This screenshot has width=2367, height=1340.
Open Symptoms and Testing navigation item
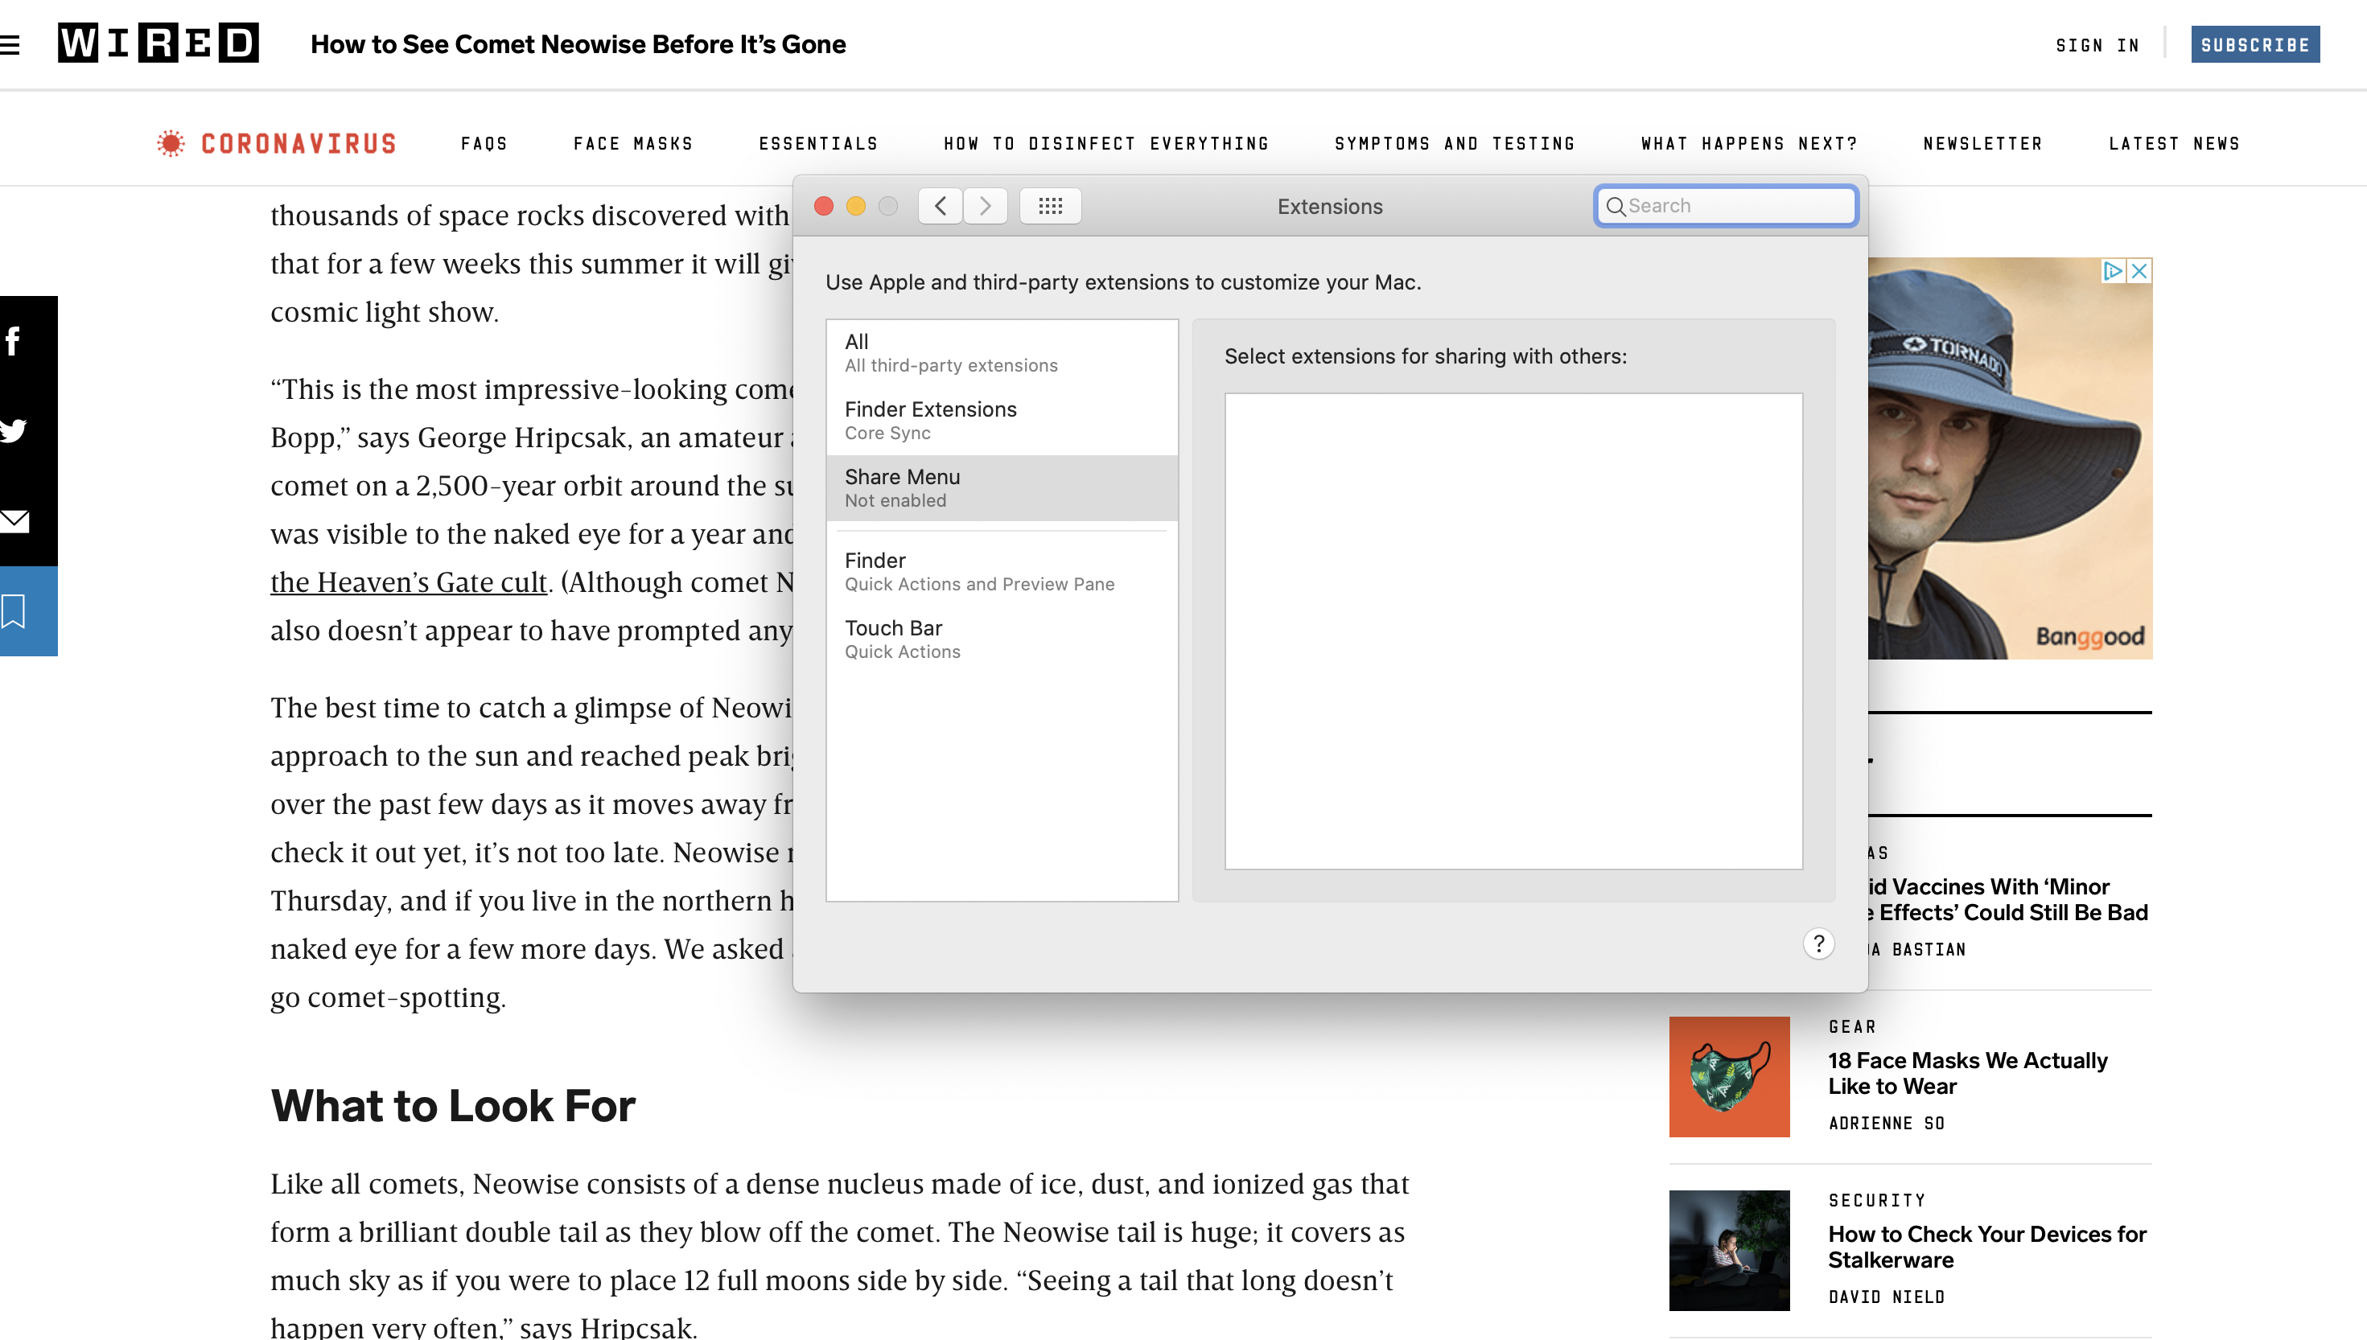point(1454,143)
